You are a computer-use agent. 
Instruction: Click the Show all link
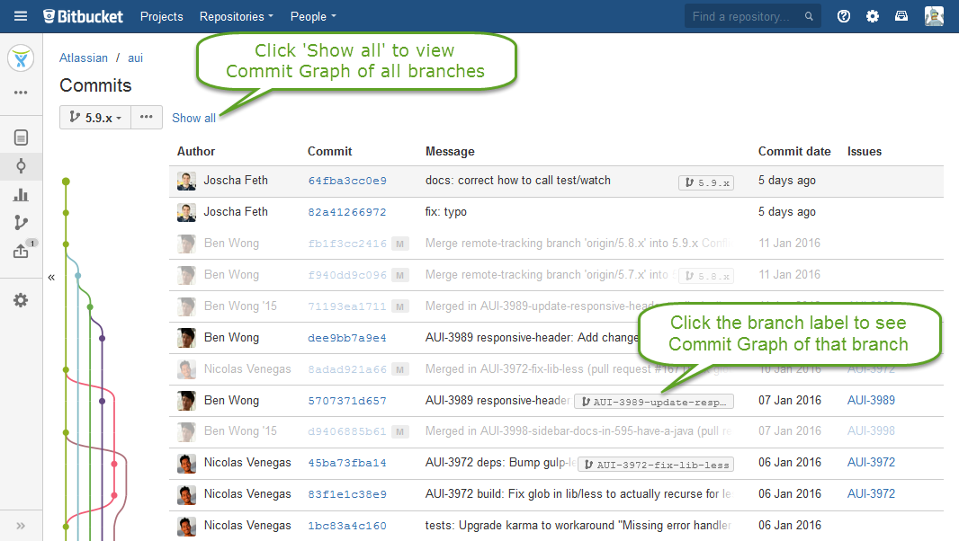(x=193, y=118)
